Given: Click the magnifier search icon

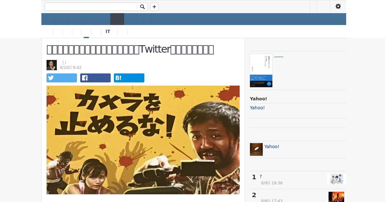Looking at the screenshot, I should [142, 7].
